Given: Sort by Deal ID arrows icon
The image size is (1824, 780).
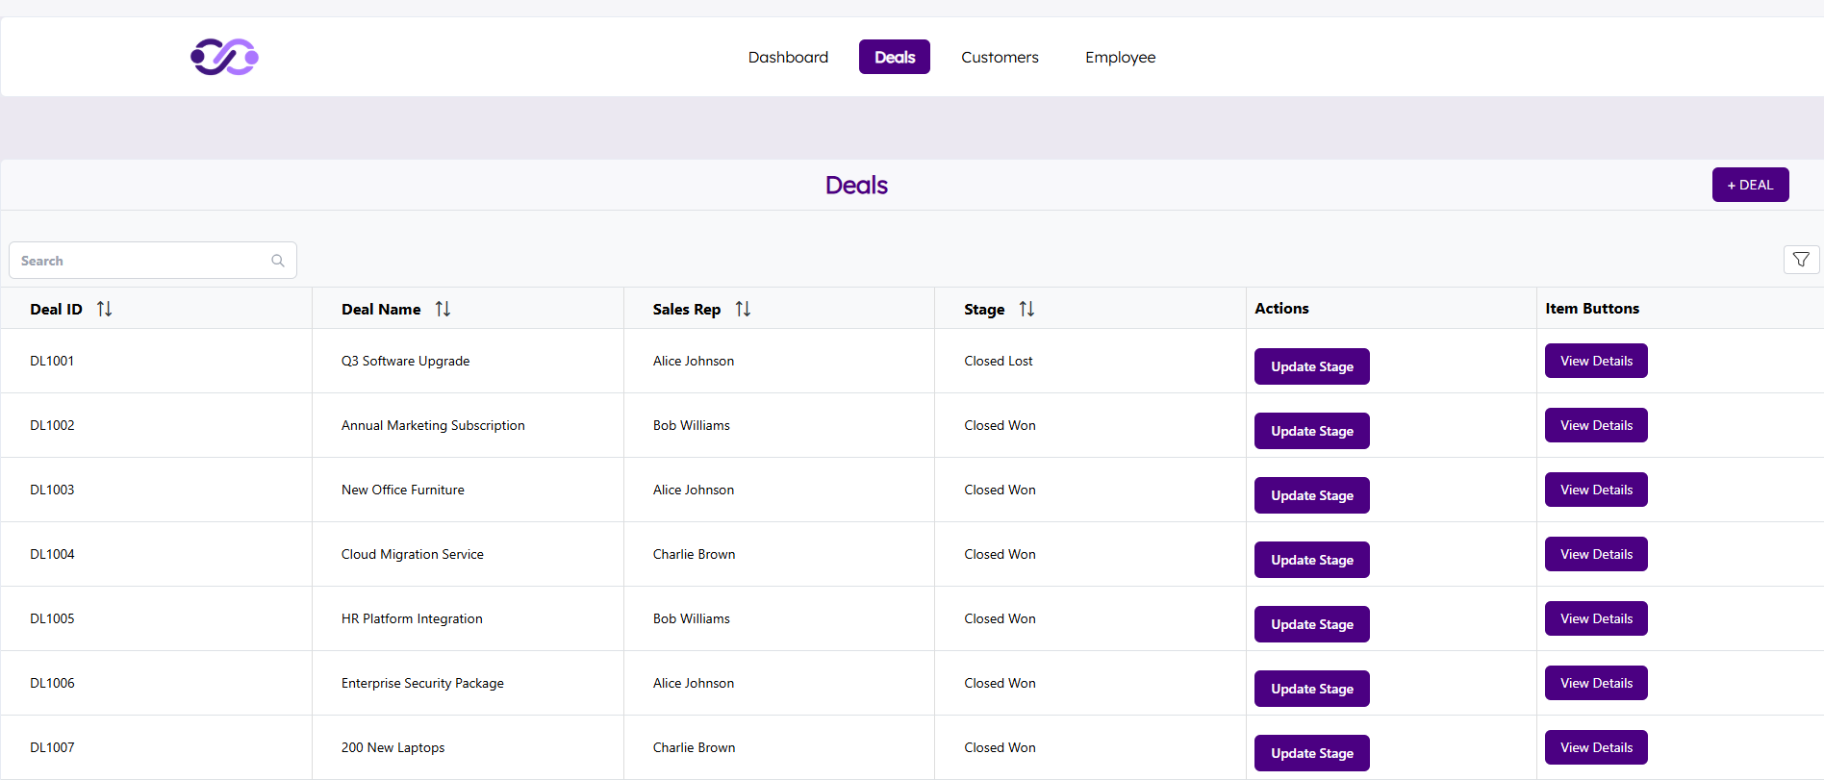Looking at the screenshot, I should pyautogui.click(x=105, y=309).
